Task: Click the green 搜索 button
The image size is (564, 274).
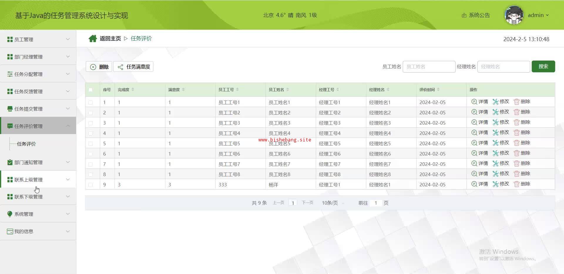Action: point(543,66)
